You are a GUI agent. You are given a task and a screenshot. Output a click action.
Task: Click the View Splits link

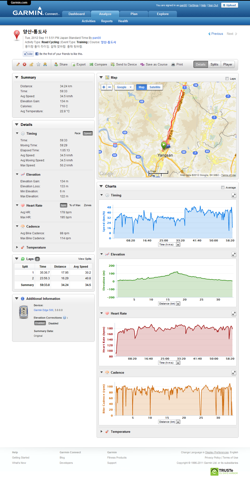[x=85, y=259]
